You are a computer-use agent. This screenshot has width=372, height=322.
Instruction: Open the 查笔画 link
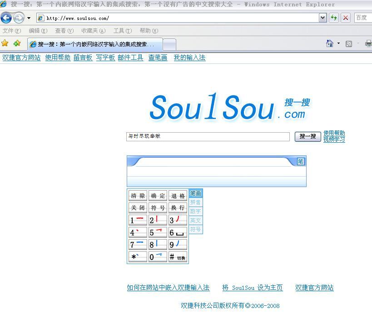click(158, 58)
